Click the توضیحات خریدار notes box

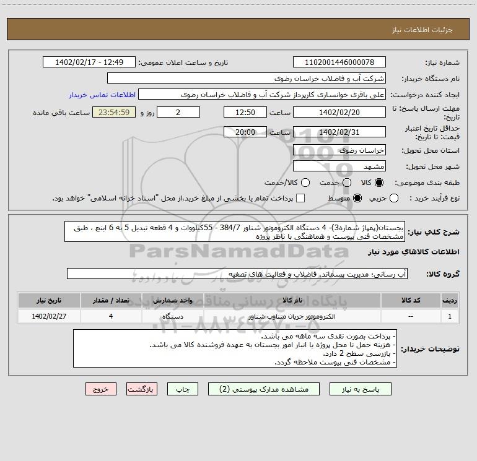click(235, 348)
